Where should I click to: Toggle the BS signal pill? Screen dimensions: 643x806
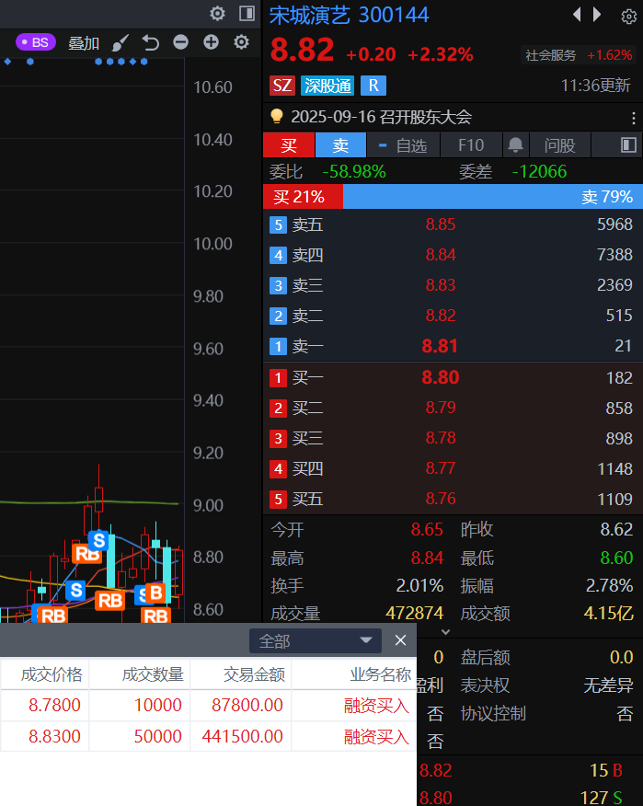[36, 42]
